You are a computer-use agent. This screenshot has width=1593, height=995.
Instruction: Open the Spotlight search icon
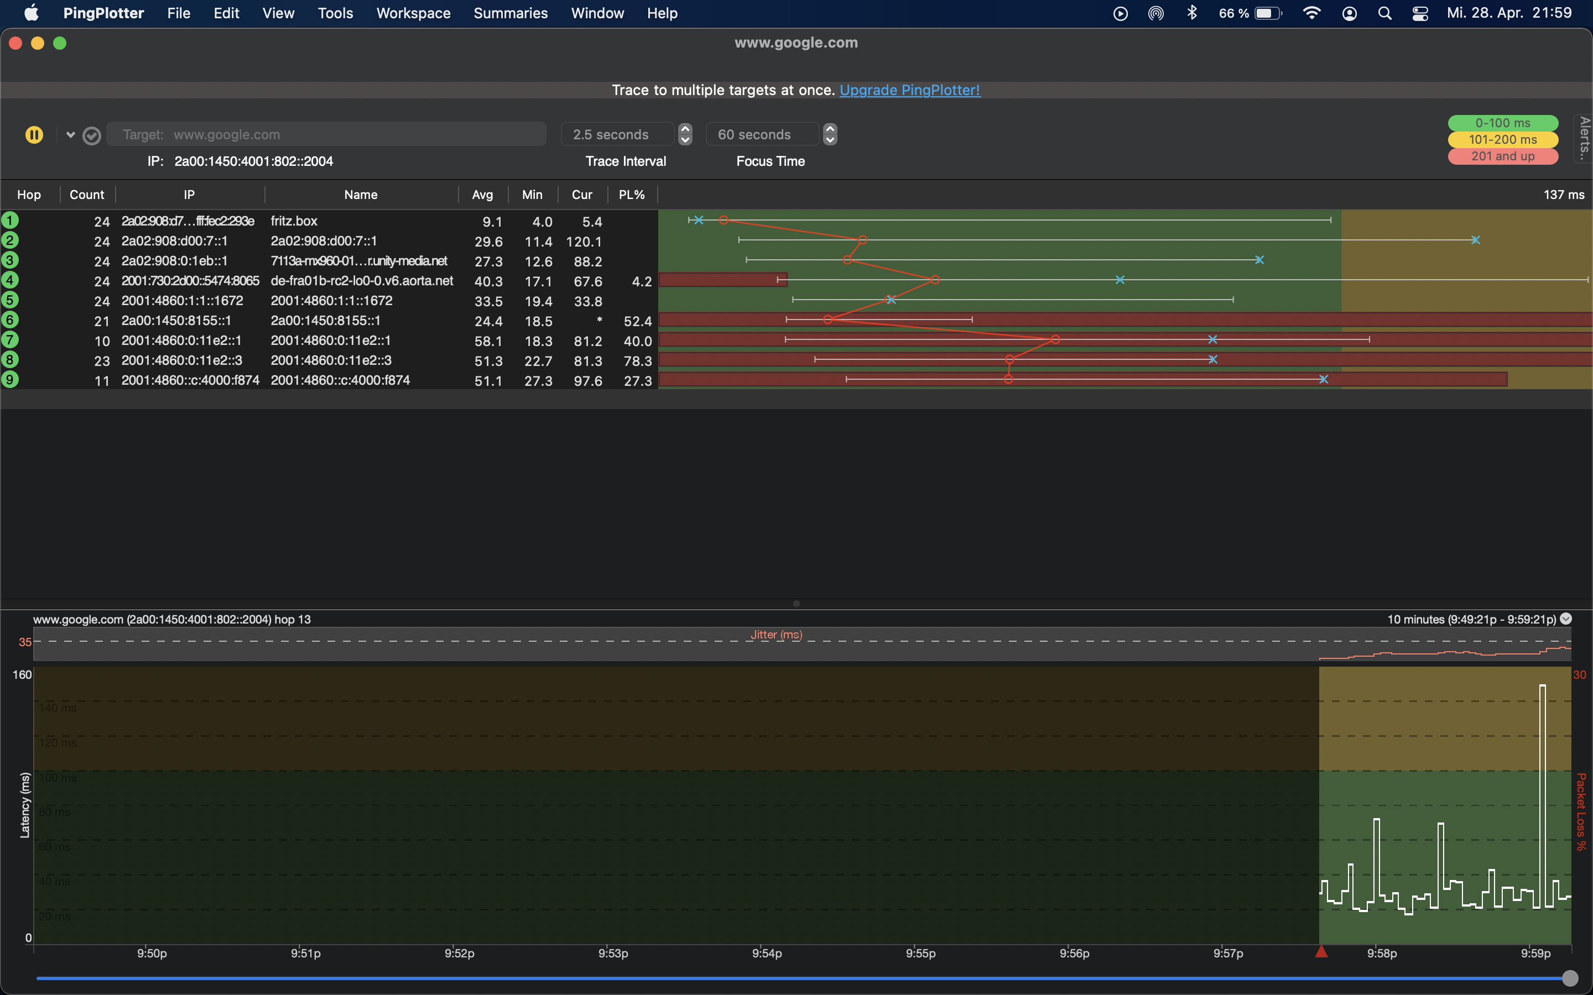click(x=1384, y=13)
